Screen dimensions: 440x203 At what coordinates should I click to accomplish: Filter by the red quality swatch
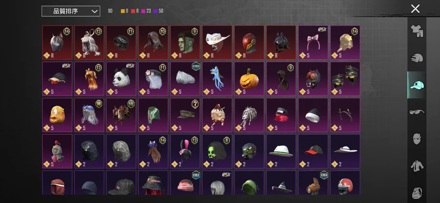pos(133,11)
